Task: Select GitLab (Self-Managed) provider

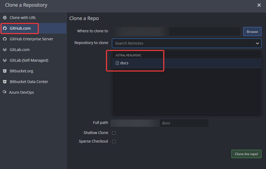Action: [x=33, y=60]
